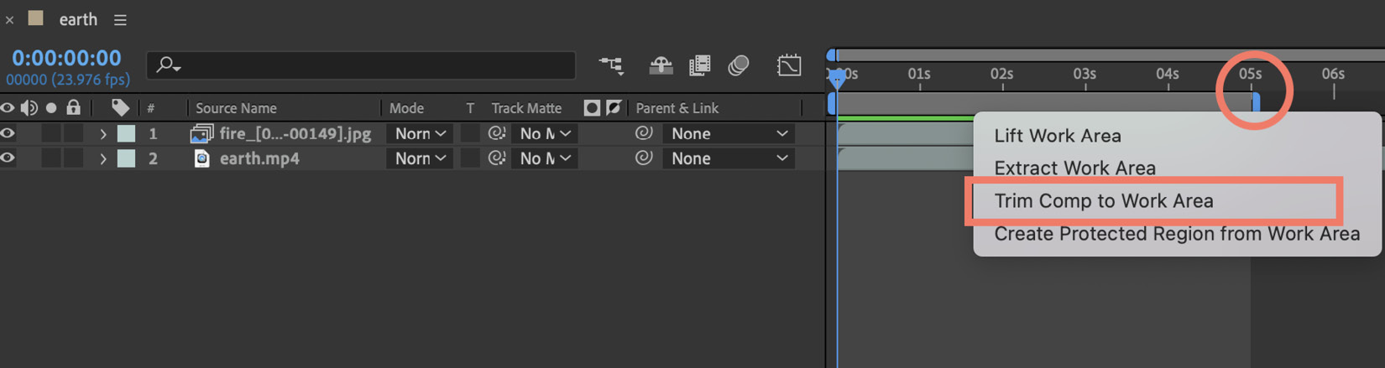1385x368 pixels.
Task: Enable Motion Blur icon in timeline
Action: (739, 65)
